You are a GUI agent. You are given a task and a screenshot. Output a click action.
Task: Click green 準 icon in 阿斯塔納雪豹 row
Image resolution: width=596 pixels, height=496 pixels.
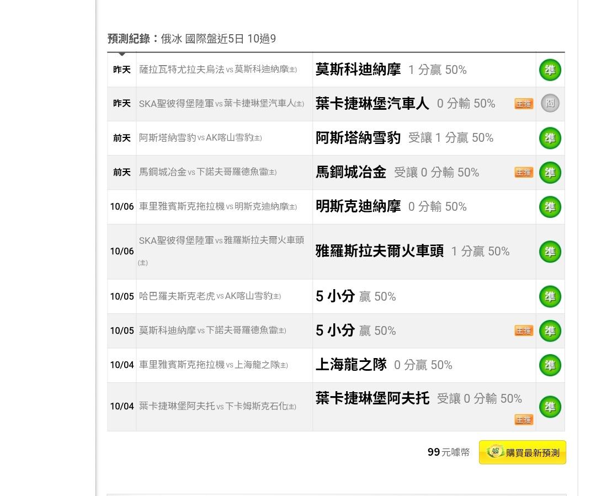550,138
